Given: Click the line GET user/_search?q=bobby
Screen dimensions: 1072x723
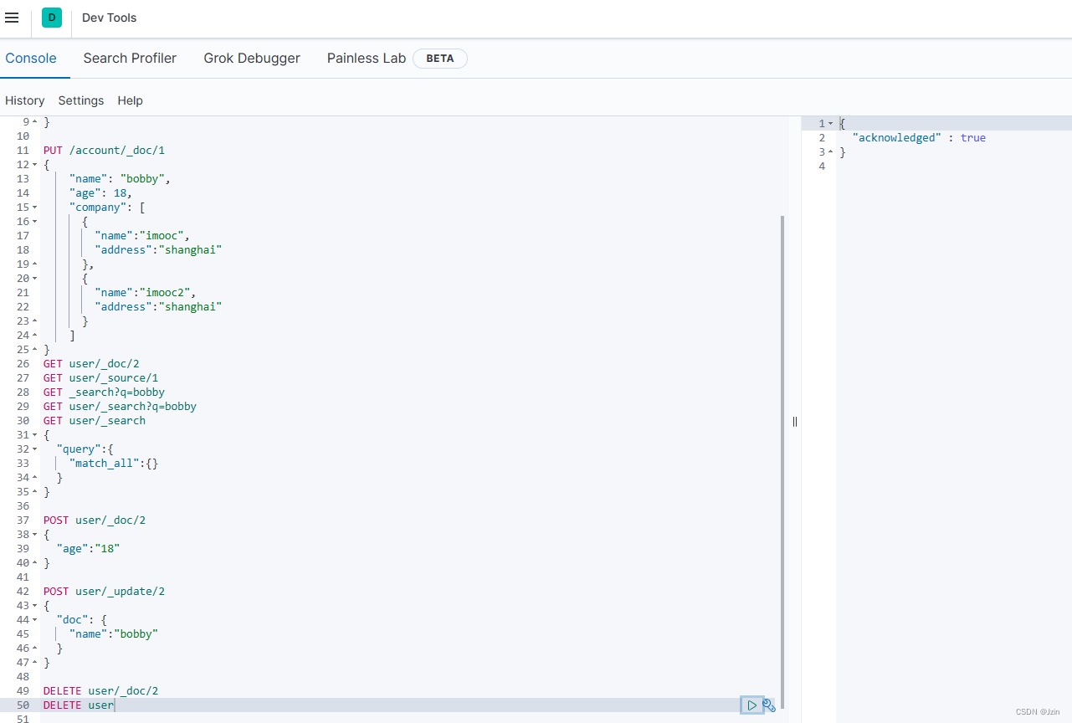Looking at the screenshot, I should click(121, 407).
